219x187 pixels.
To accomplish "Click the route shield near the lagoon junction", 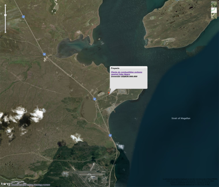I will [x=44, y=54].
